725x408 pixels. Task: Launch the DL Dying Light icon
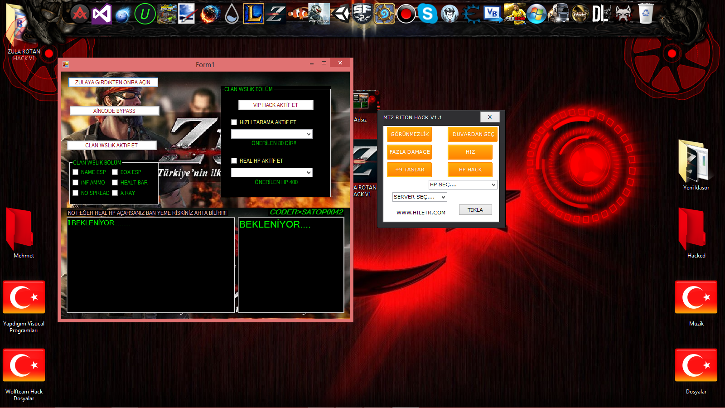[x=602, y=14]
